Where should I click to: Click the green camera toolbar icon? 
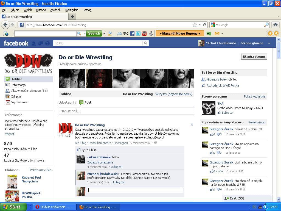[209, 34]
